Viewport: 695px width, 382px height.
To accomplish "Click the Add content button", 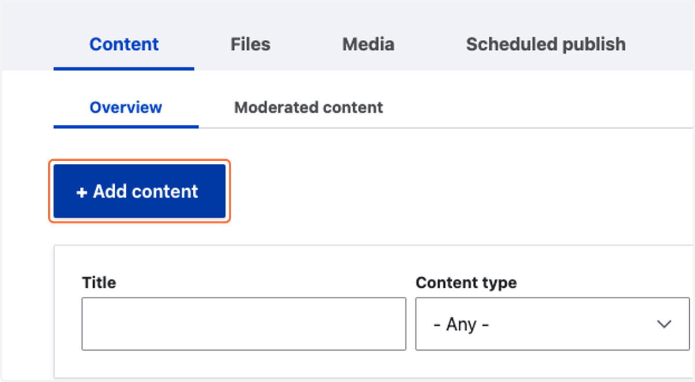I will 139,192.
